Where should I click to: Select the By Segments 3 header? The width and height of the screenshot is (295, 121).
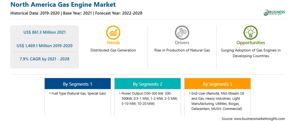pyautogui.click(x=217, y=84)
